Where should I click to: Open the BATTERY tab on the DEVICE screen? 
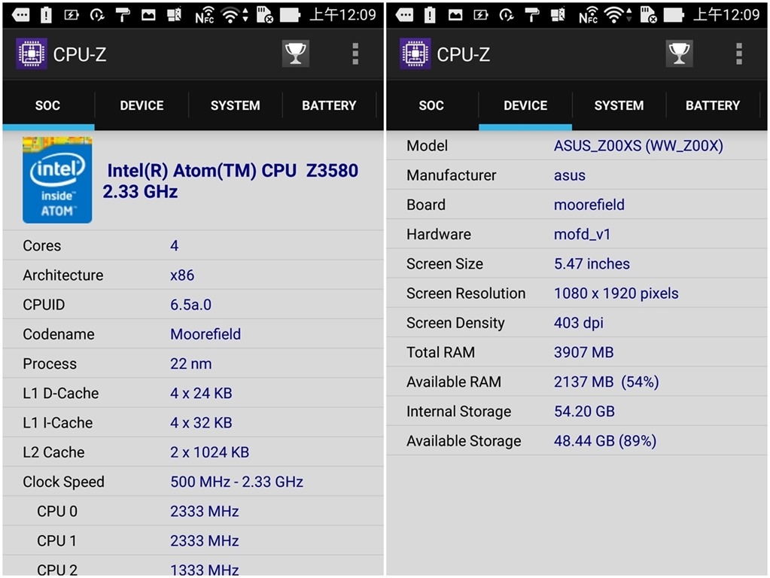pyautogui.click(x=713, y=105)
